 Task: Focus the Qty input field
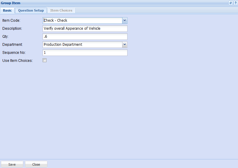85,37
